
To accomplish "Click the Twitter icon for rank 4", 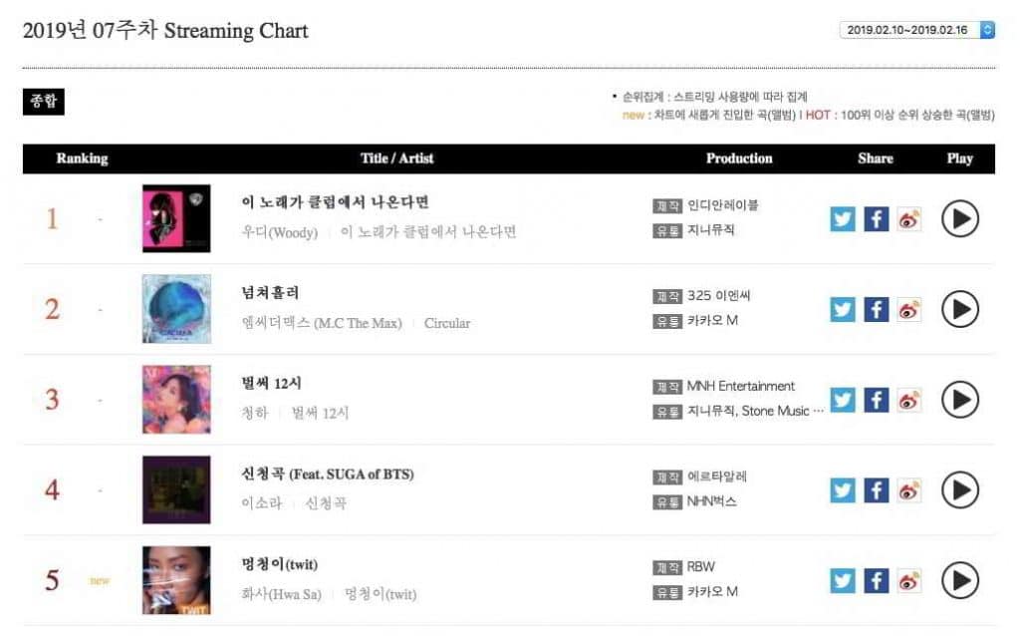I will coord(843,489).
